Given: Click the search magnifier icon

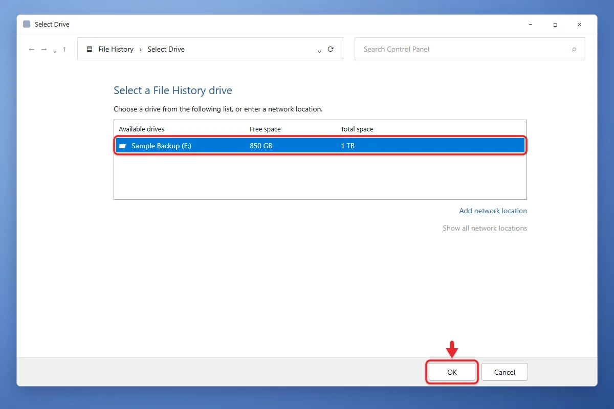Looking at the screenshot, I should [574, 50].
